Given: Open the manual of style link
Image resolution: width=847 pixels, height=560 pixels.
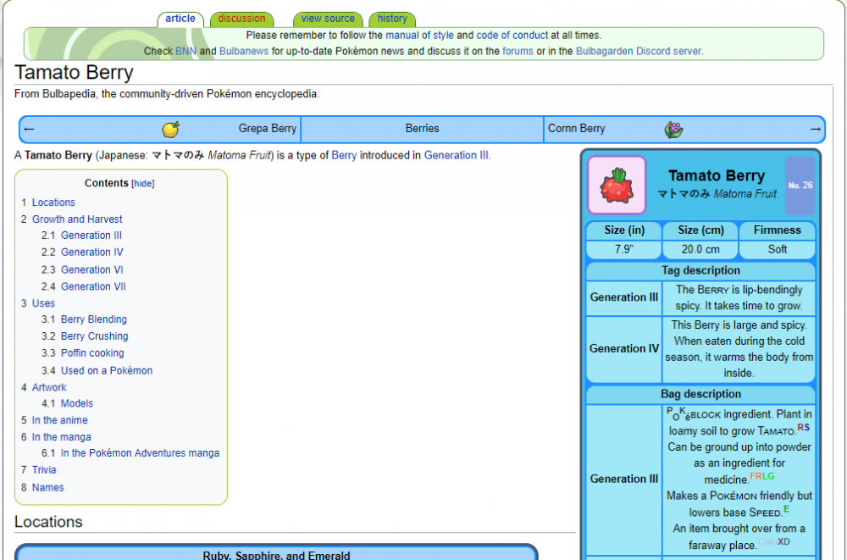Looking at the screenshot, I should click(x=419, y=36).
